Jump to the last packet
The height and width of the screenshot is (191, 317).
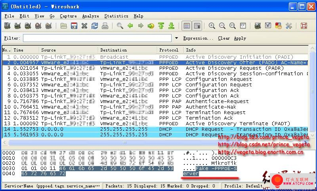pyautogui.click(x=172, y=26)
